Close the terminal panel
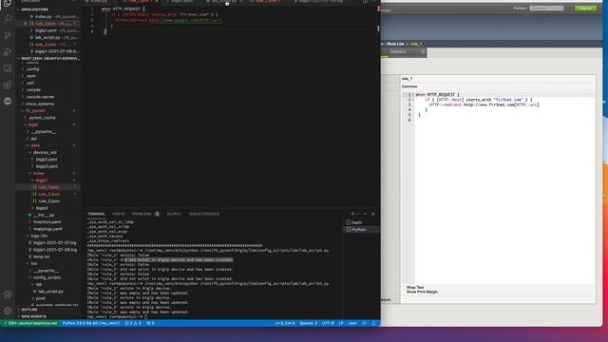This screenshot has width=608, height=342. tap(373, 214)
